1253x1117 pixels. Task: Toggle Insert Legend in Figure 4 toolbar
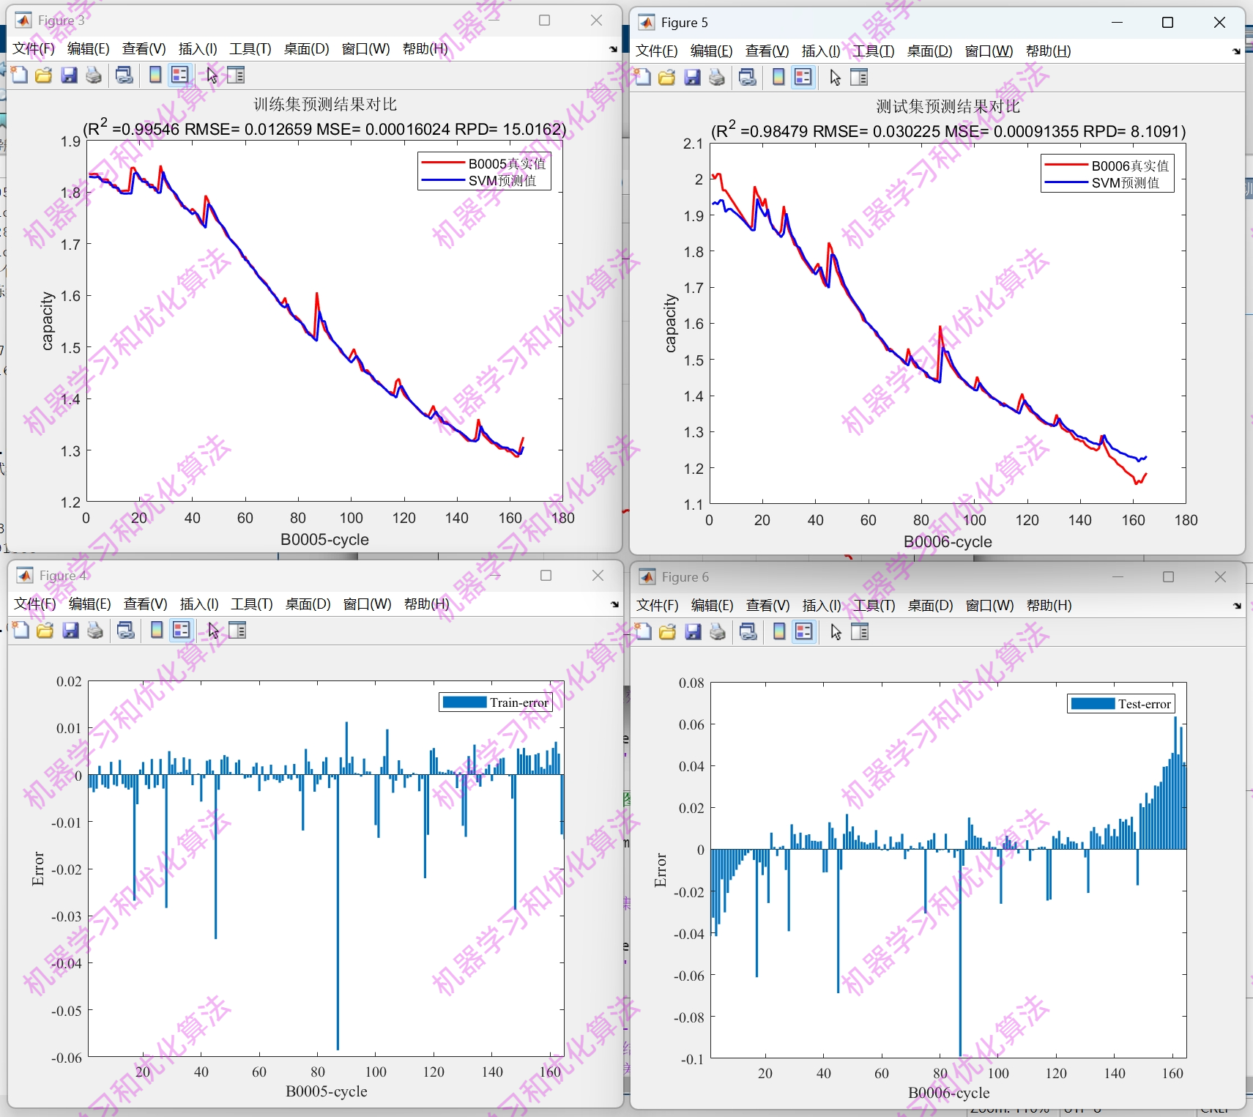click(181, 630)
